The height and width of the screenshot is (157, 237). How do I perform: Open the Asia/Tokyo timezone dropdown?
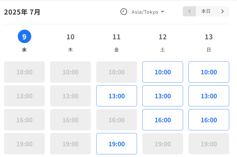[145, 12]
